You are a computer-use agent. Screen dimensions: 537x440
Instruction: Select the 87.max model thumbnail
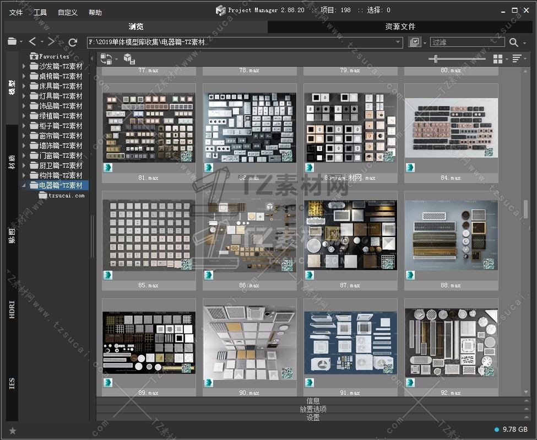[350, 235]
